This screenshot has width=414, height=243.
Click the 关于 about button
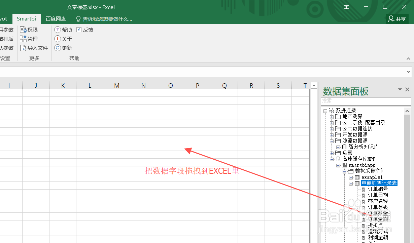(63, 39)
